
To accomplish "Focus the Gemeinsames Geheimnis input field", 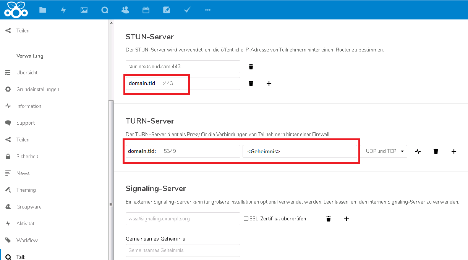I will 183,250.
